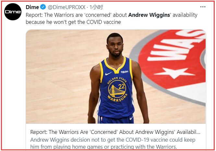Click the bold Andrew Wiggins text in tweet
216x151 pixels.
(149, 15)
